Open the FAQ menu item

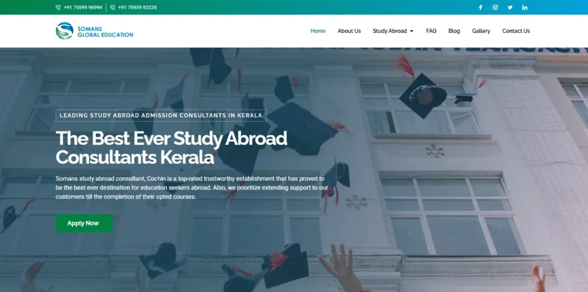(x=431, y=31)
